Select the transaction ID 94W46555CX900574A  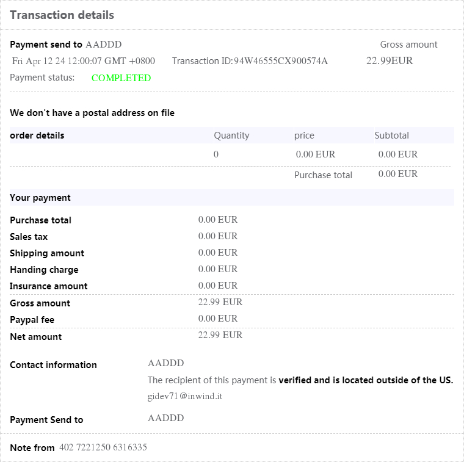[281, 61]
